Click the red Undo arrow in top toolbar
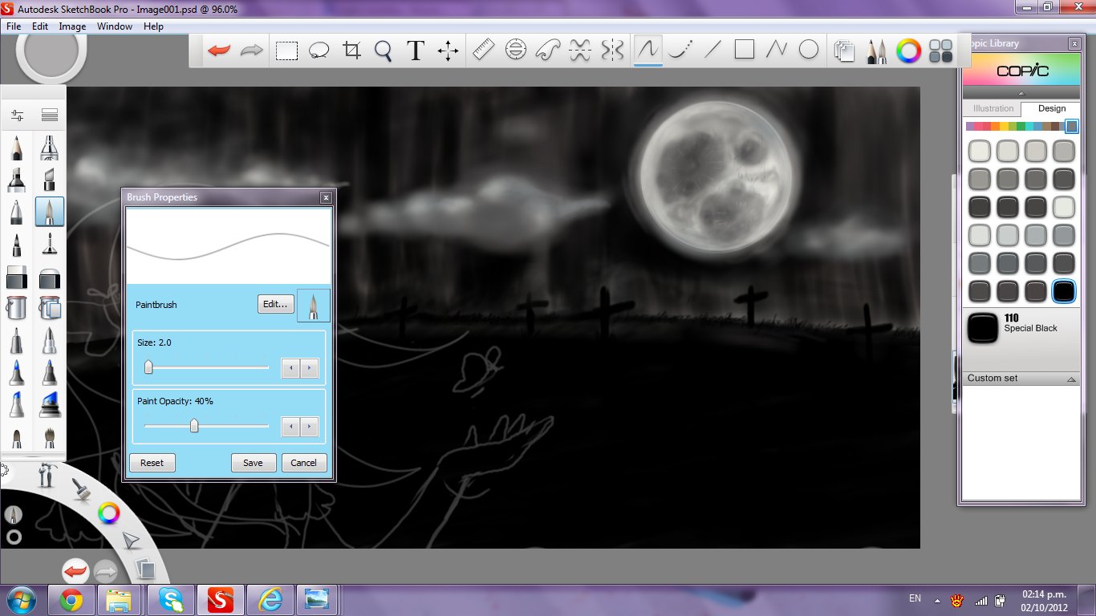The image size is (1096, 616). 218,51
